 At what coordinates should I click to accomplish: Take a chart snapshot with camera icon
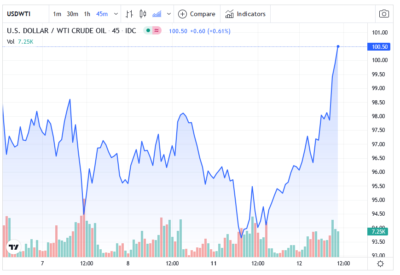(384, 14)
